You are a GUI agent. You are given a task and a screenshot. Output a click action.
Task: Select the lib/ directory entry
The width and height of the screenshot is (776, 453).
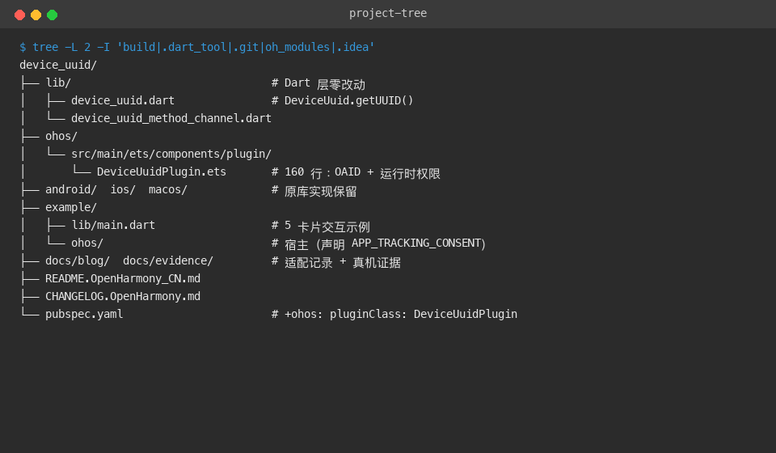(58, 83)
